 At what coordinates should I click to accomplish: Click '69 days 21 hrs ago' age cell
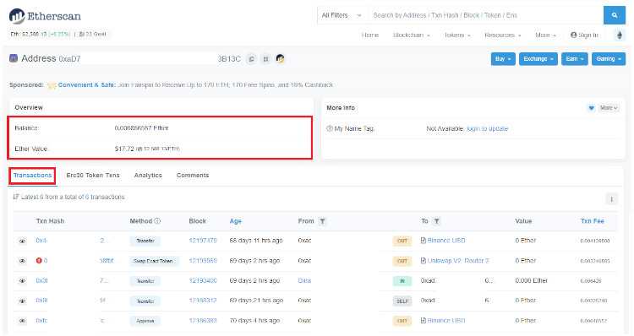[x=256, y=301]
